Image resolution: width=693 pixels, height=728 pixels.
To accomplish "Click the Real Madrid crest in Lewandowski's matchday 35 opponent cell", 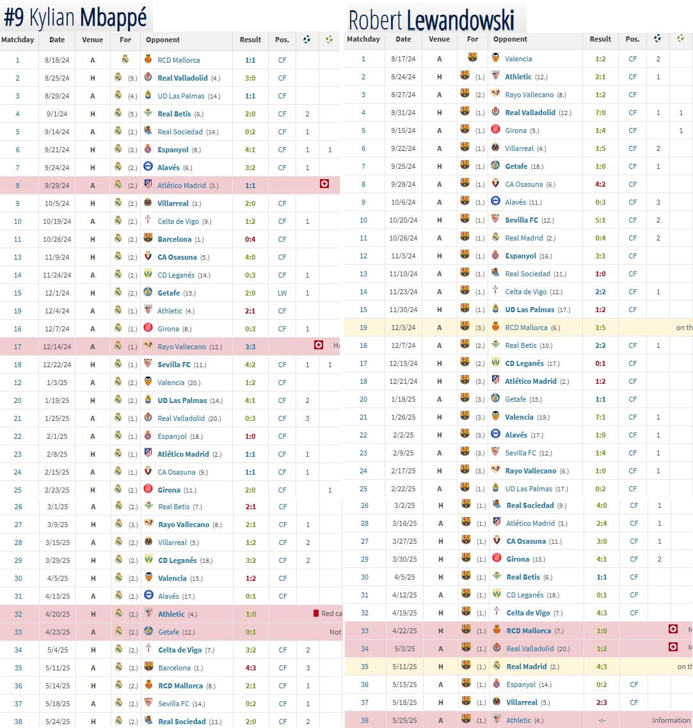I will [x=495, y=666].
